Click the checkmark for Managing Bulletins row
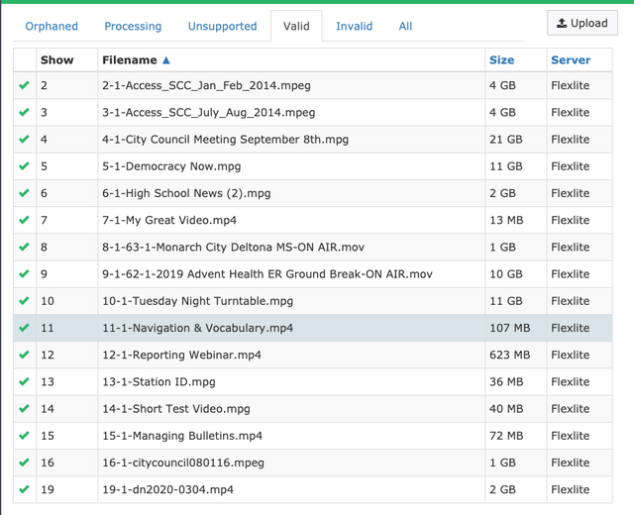Viewport: 634px width, 515px height. (x=24, y=436)
